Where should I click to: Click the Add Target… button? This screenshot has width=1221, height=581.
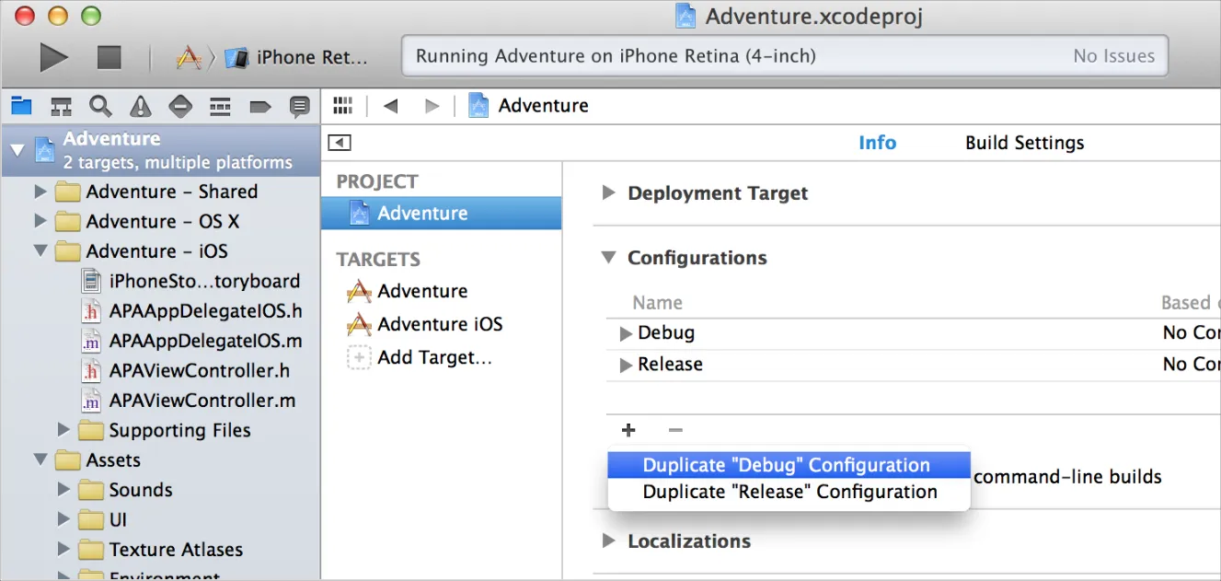click(434, 357)
